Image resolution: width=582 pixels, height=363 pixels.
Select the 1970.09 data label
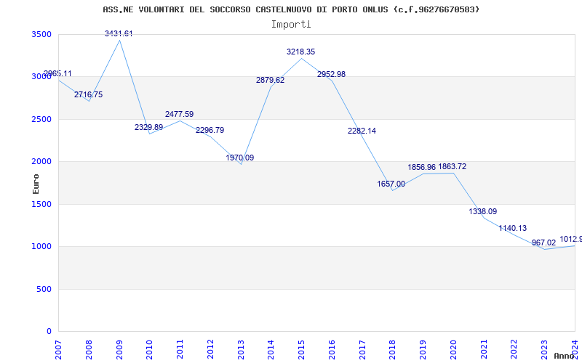click(240, 158)
